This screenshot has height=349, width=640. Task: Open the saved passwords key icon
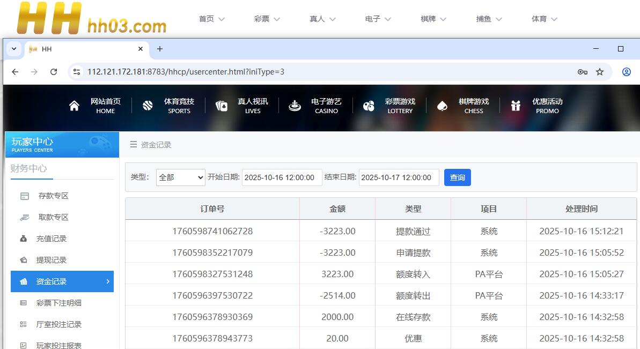pos(582,72)
